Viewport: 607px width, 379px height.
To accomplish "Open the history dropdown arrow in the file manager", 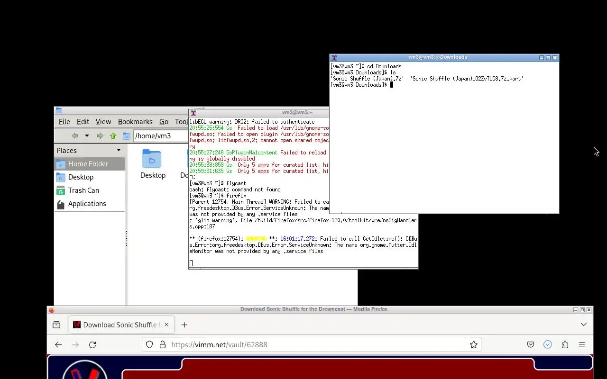I will tap(87, 136).
